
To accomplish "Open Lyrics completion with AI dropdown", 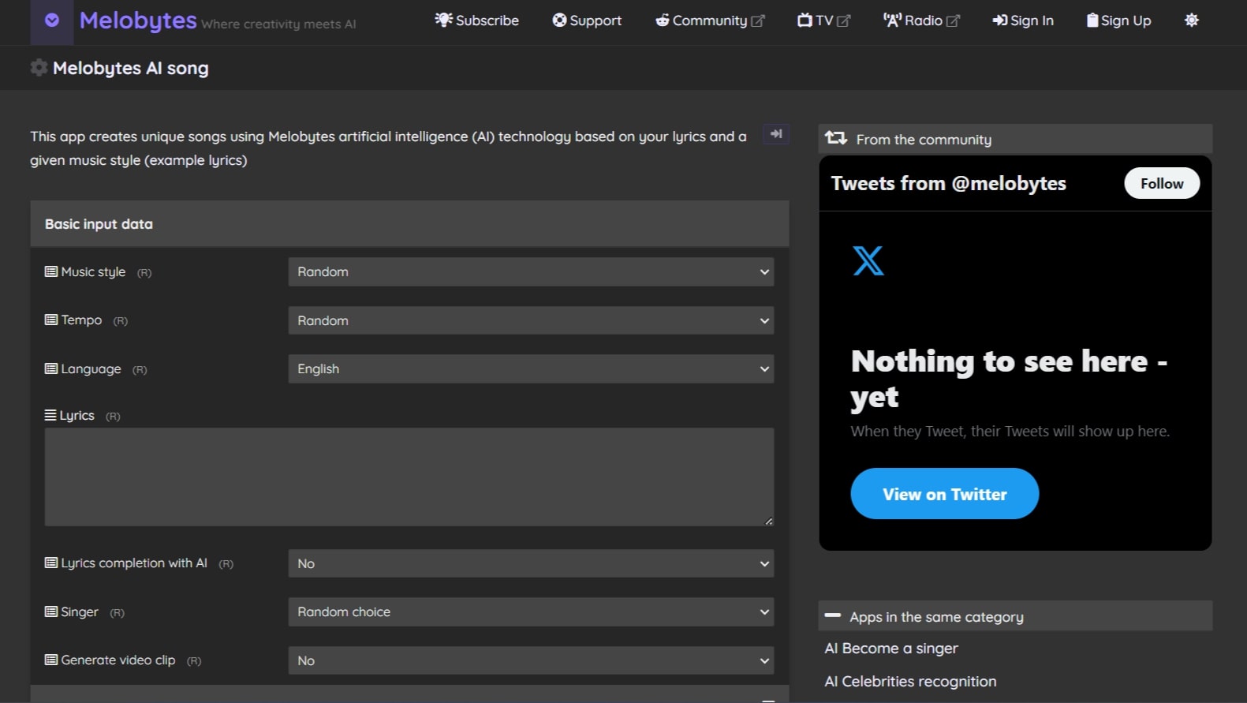I will pyautogui.click(x=530, y=564).
